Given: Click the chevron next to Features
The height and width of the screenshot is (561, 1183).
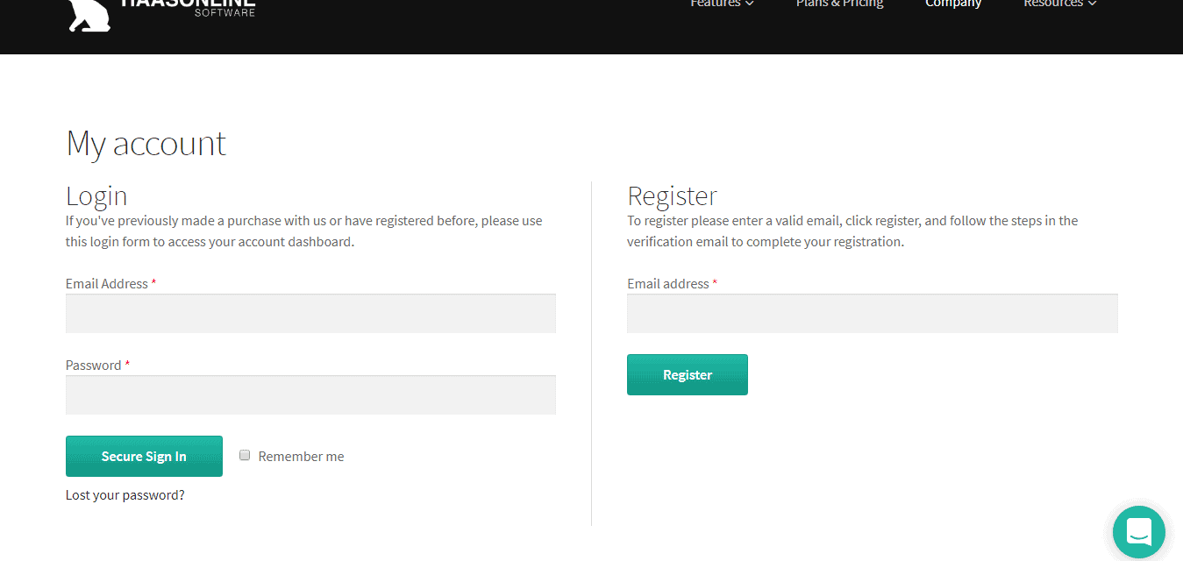Looking at the screenshot, I should 750,4.
